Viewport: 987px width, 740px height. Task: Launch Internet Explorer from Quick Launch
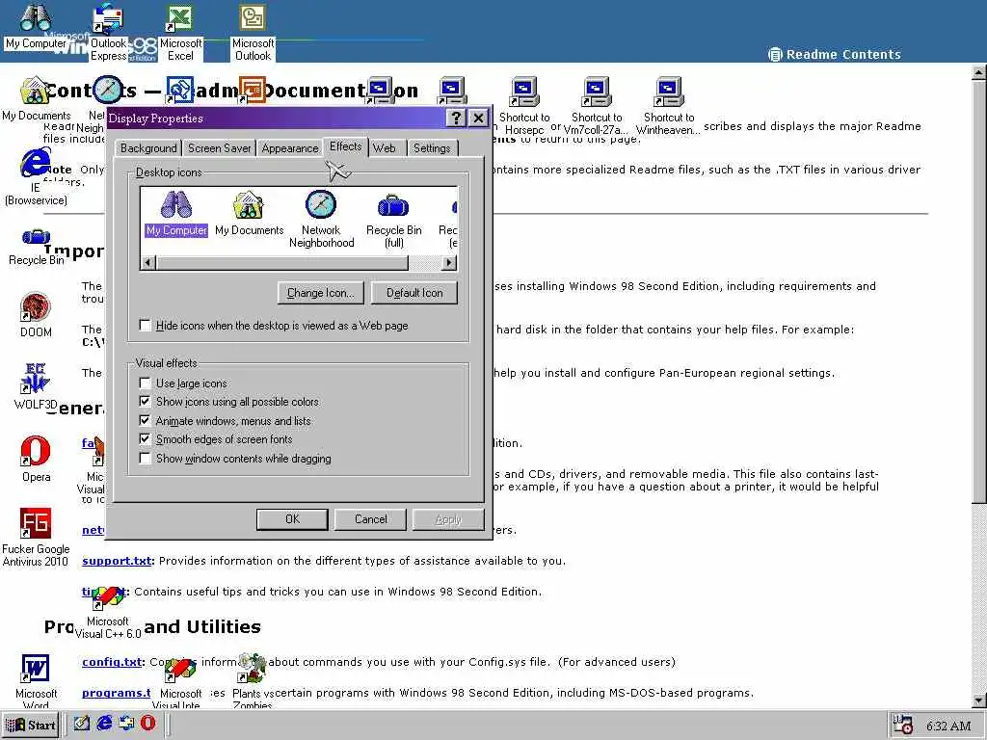pos(104,724)
